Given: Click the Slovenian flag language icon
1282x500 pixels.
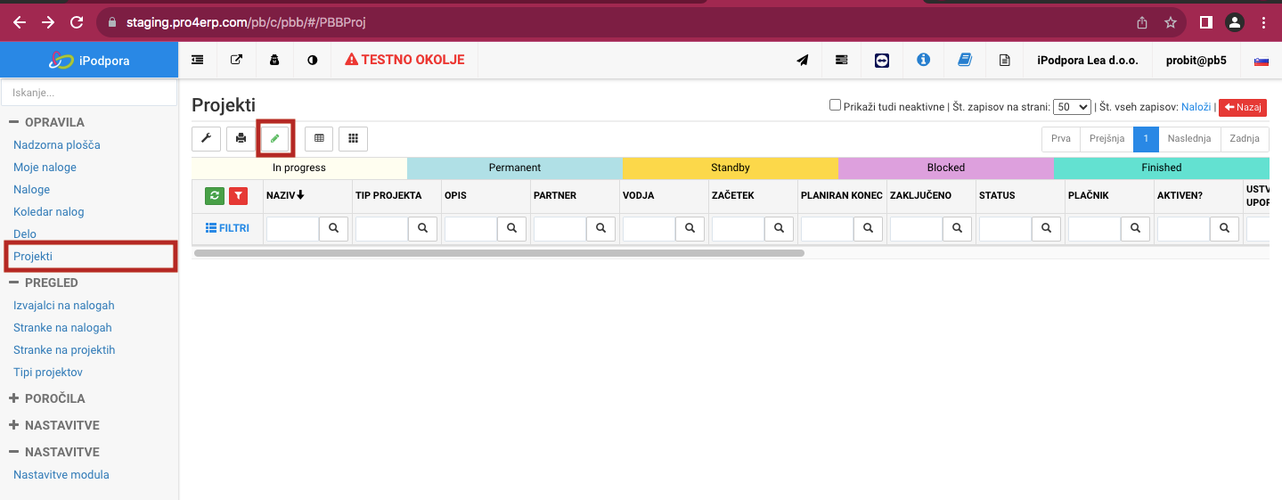Looking at the screenshot, I should pos(1262,61).
